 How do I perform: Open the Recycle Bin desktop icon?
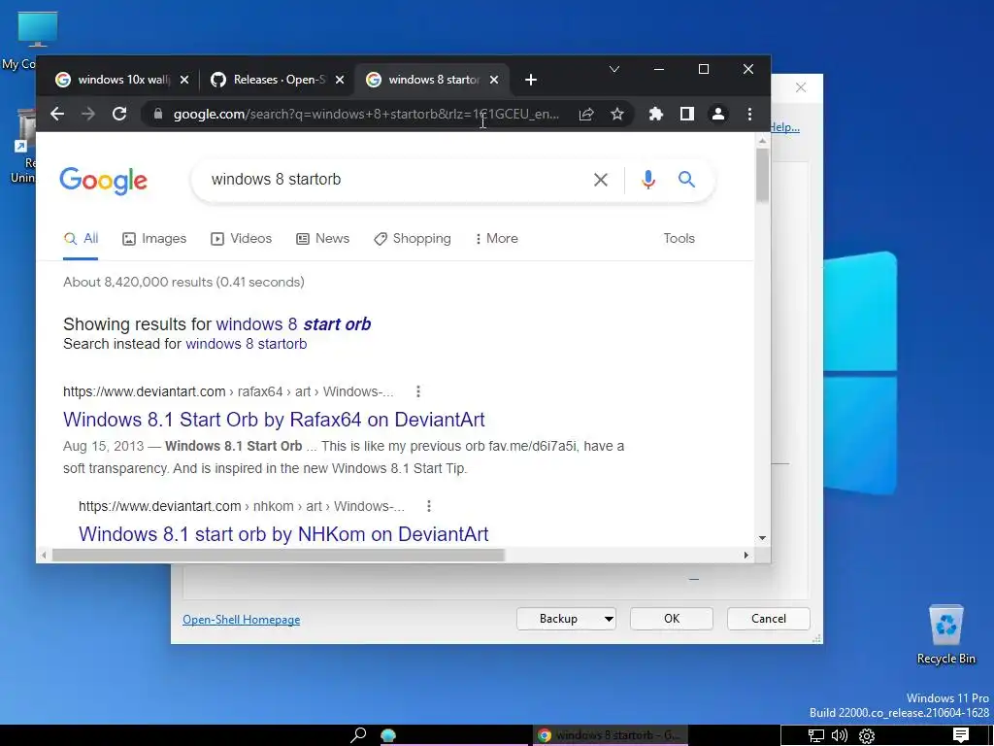point(945,634)
